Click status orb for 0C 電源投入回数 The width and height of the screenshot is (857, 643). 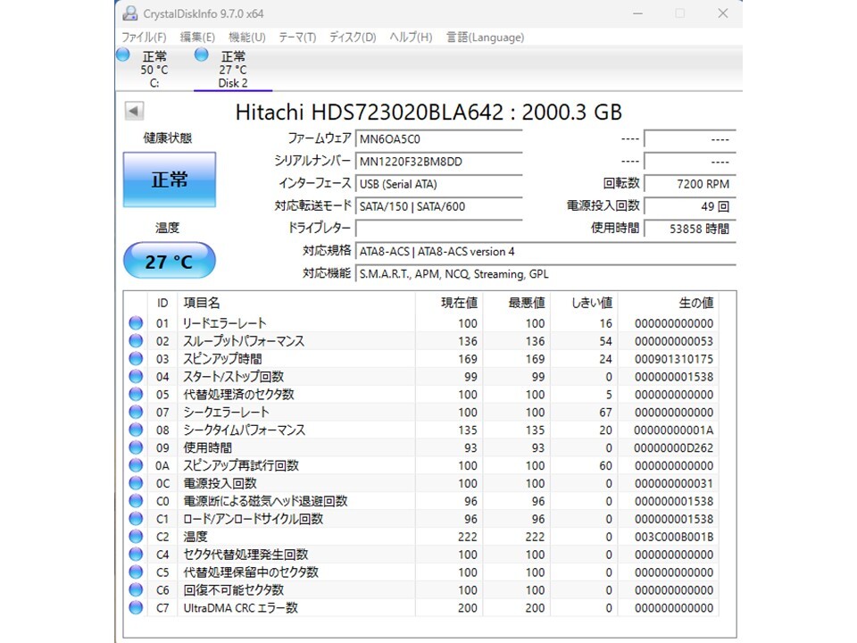point(136,483)
